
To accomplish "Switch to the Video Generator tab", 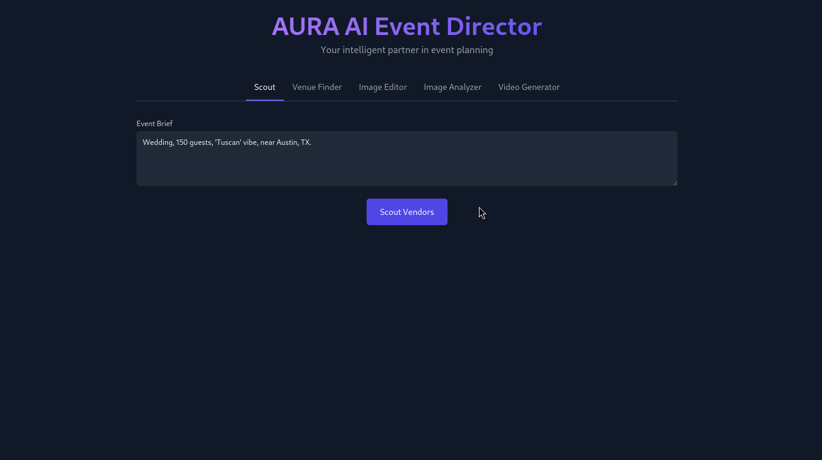I will [x=529, y=87].
